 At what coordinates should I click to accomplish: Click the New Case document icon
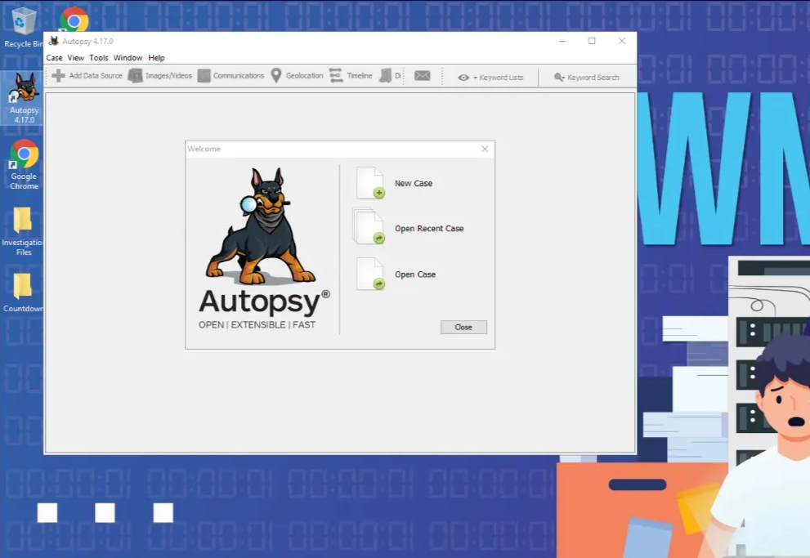[370, 183]
